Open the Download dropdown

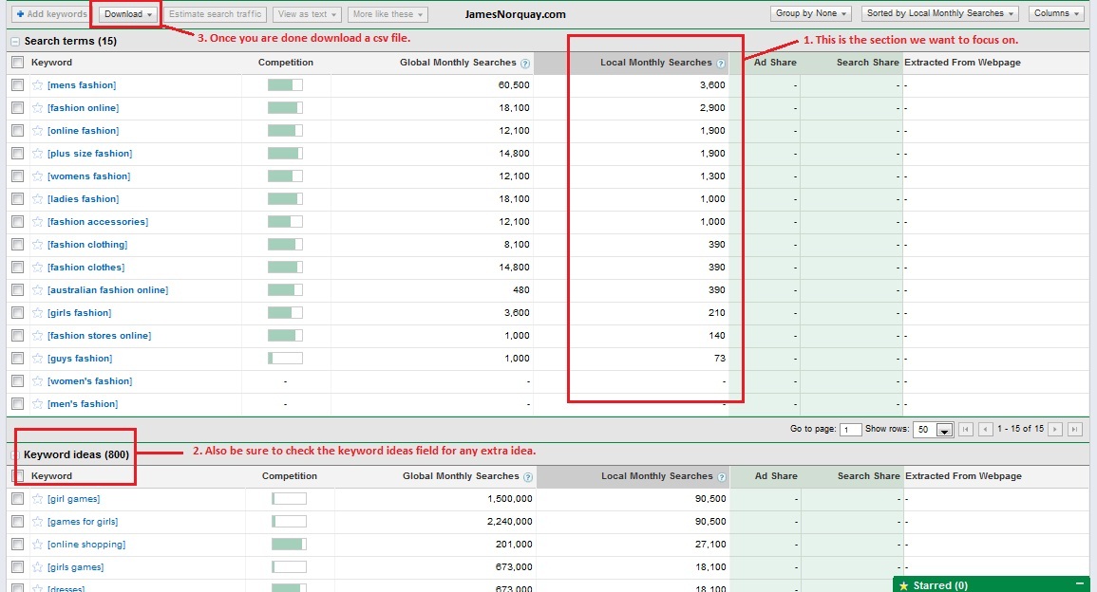point(128,14)
